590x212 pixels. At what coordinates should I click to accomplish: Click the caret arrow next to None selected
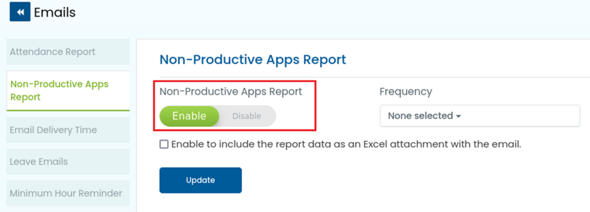tap(458, 116)
